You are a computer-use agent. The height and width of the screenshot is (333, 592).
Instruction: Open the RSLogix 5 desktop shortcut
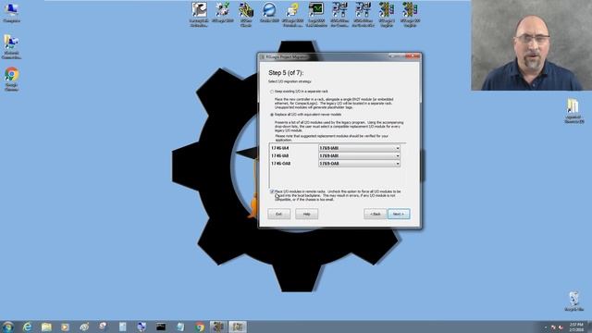(387, 15)
